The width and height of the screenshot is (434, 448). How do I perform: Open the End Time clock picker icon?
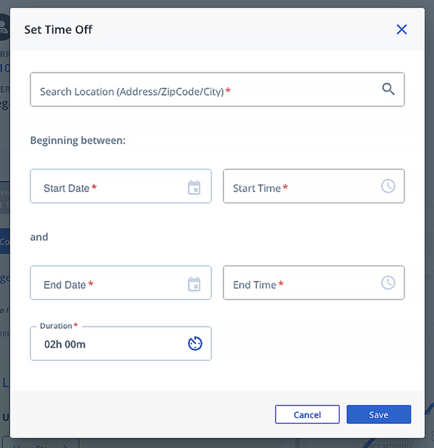[x=388, y=283]
